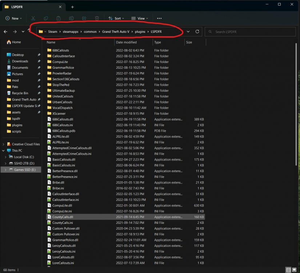Open the scripts folder in sidebar
The width and height of the screenshot is (300, 273).
pyautogui.click(x=14, y=131)
